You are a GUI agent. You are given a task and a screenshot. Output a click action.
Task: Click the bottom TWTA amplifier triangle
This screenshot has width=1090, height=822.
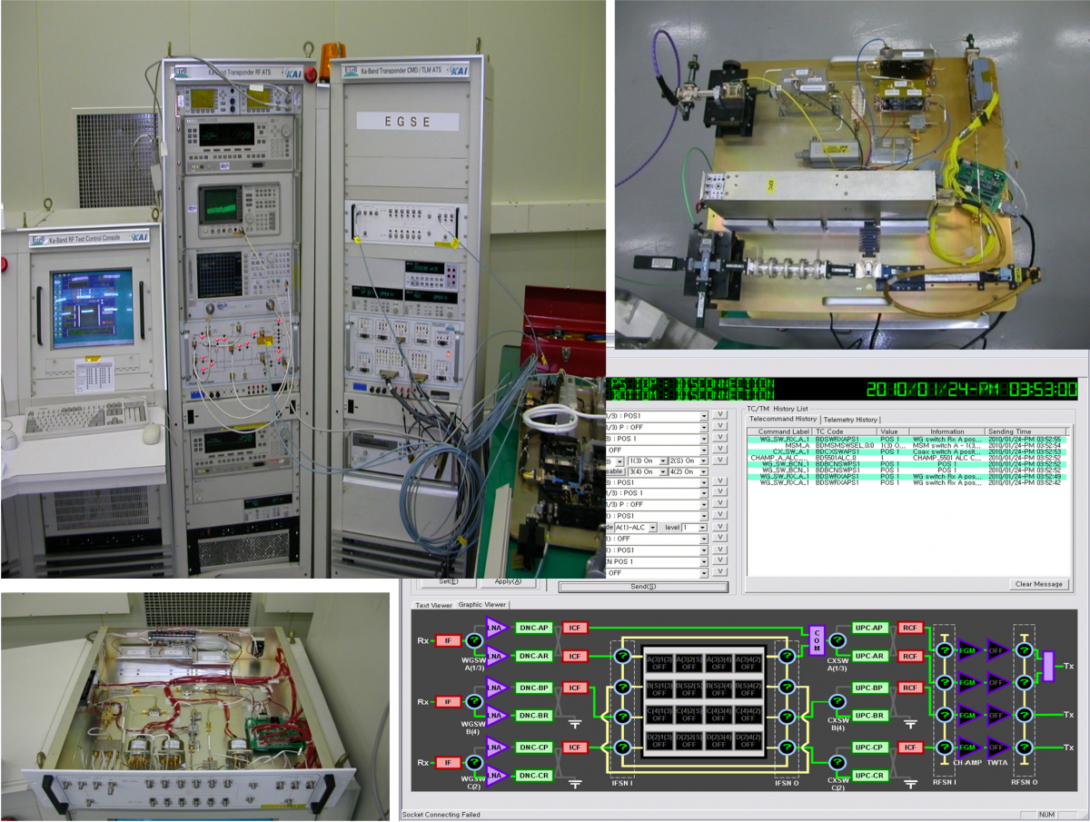[998, 748]
